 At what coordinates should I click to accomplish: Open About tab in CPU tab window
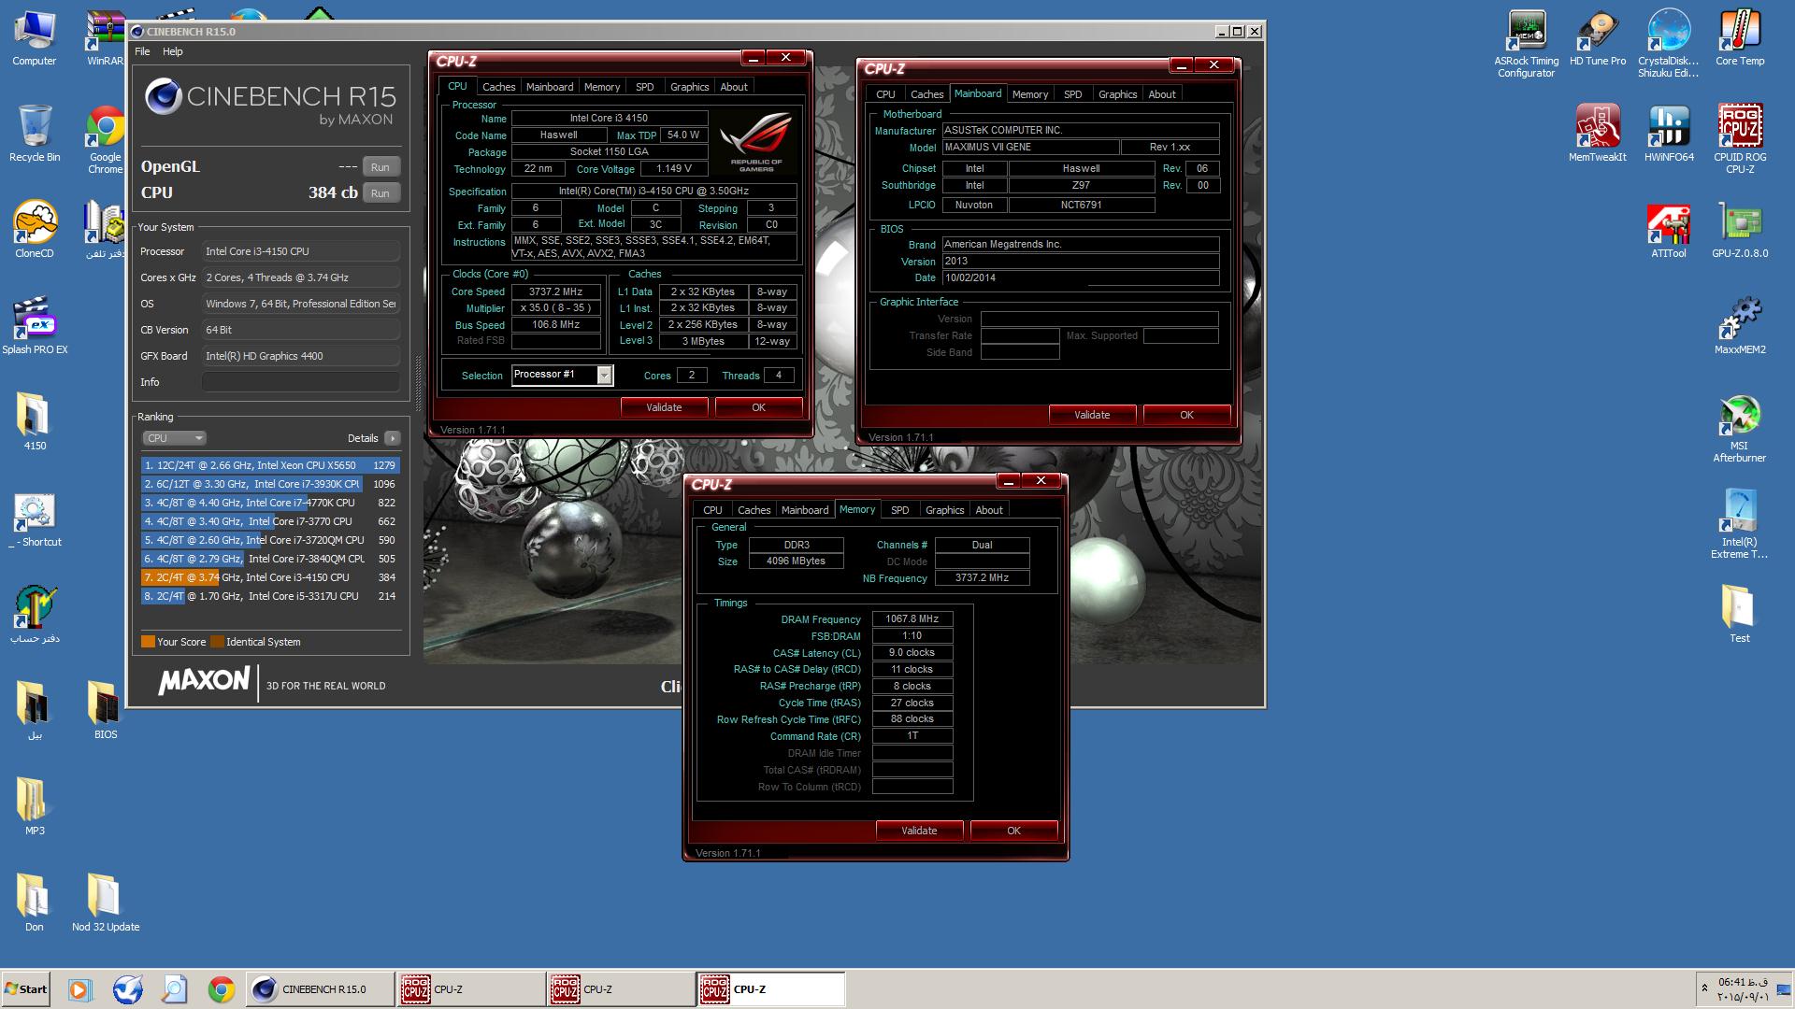734,87
